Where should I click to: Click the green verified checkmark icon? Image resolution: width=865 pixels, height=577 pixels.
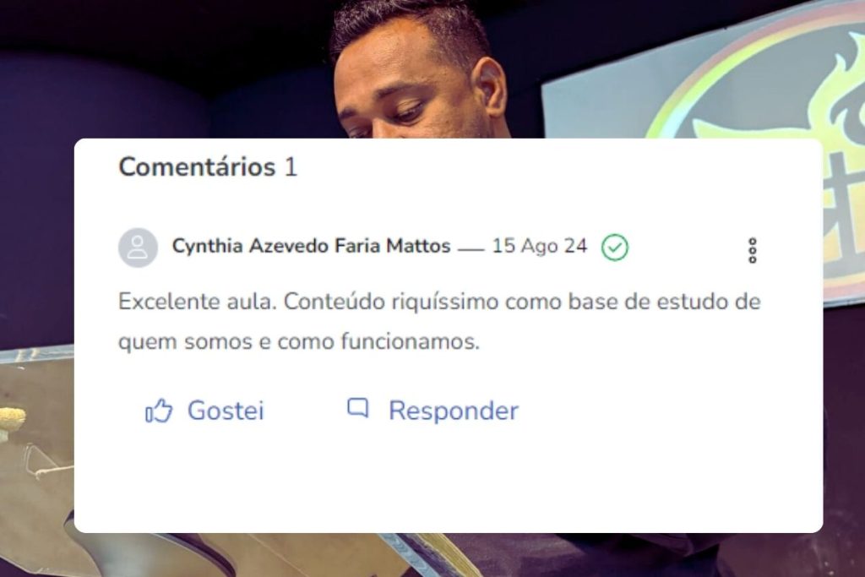pyautogui.click(x=615, y=248)
